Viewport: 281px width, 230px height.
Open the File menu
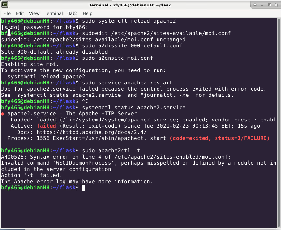click(7, 13)
